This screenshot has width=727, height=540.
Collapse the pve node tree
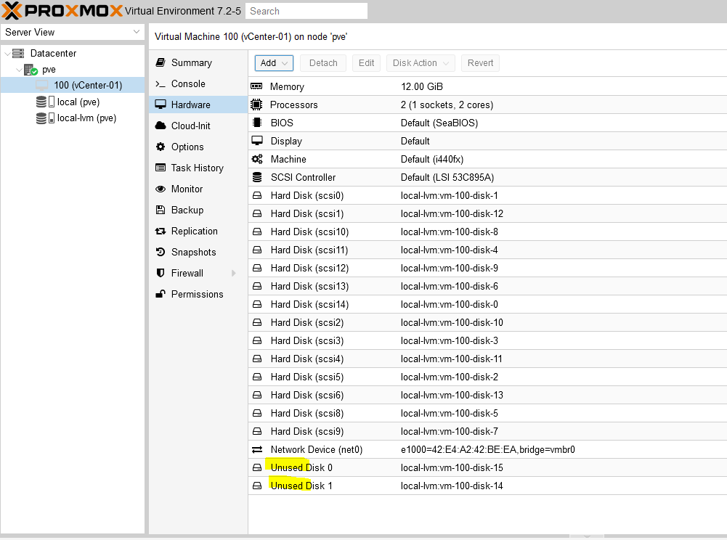[19, 70]
